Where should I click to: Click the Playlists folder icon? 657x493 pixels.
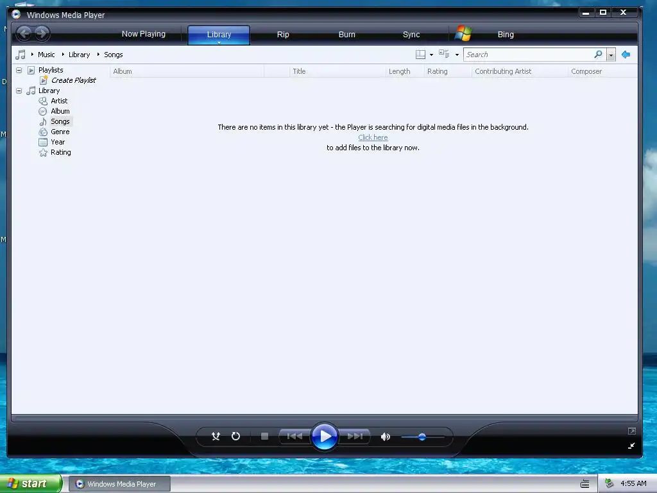31,70
